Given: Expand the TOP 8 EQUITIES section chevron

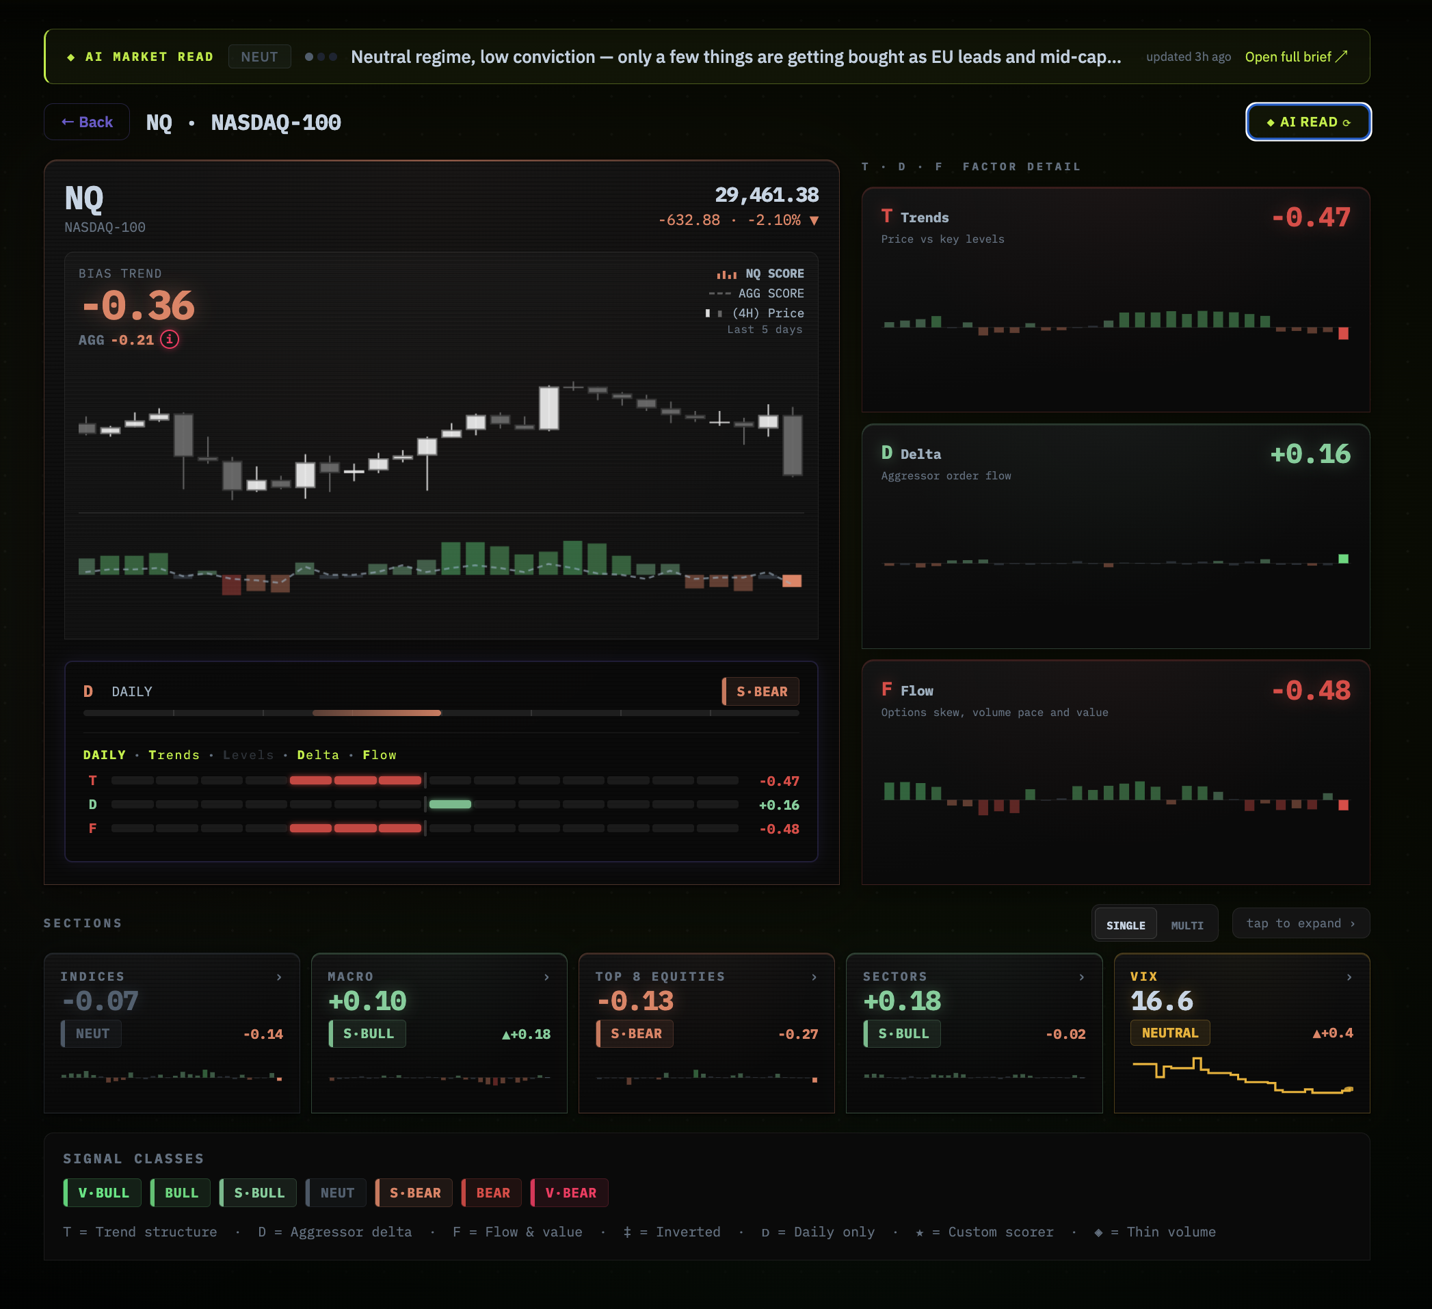Looking at the screenshot, I should pos(814,977).
